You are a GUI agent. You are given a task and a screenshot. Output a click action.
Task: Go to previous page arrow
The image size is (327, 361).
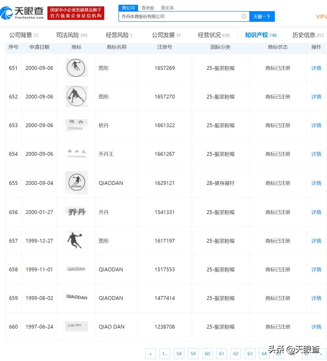[x=150, y=354]
